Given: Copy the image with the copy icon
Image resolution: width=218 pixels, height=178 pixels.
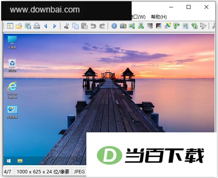Looking at the screenshot, I should (76, 26).
